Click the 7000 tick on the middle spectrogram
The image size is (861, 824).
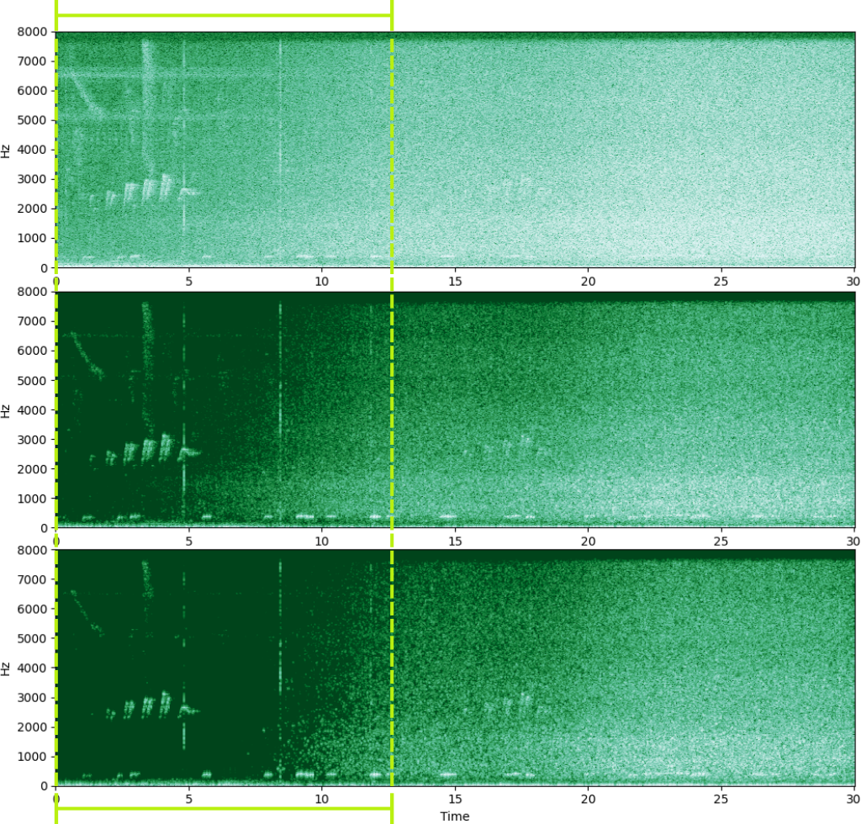(33, 321)
